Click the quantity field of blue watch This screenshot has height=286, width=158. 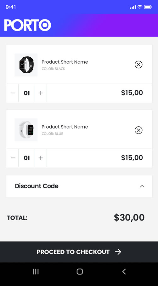click(27, 158)
